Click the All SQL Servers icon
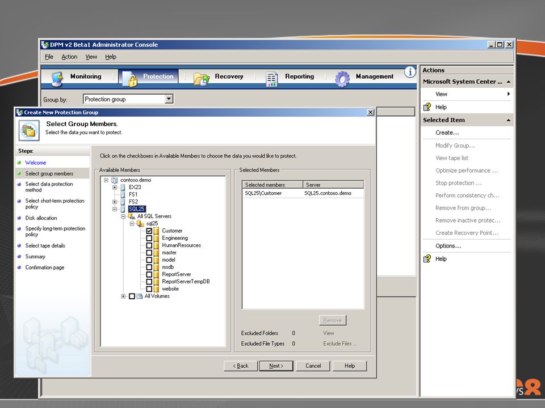Image resolution: width=545 pixels, height=408 pixels. (132, 216)
